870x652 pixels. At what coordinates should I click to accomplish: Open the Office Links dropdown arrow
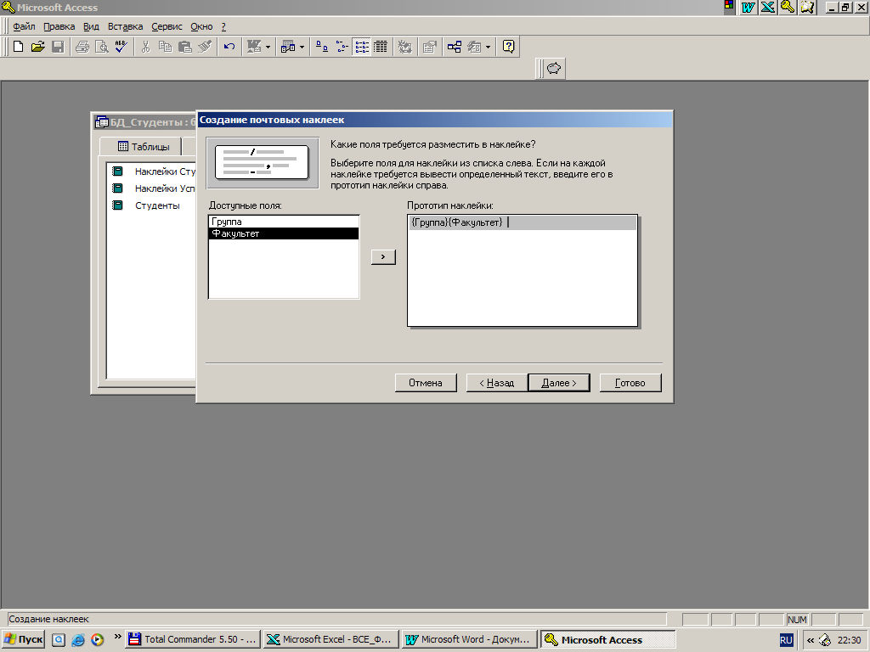(268, 47)
